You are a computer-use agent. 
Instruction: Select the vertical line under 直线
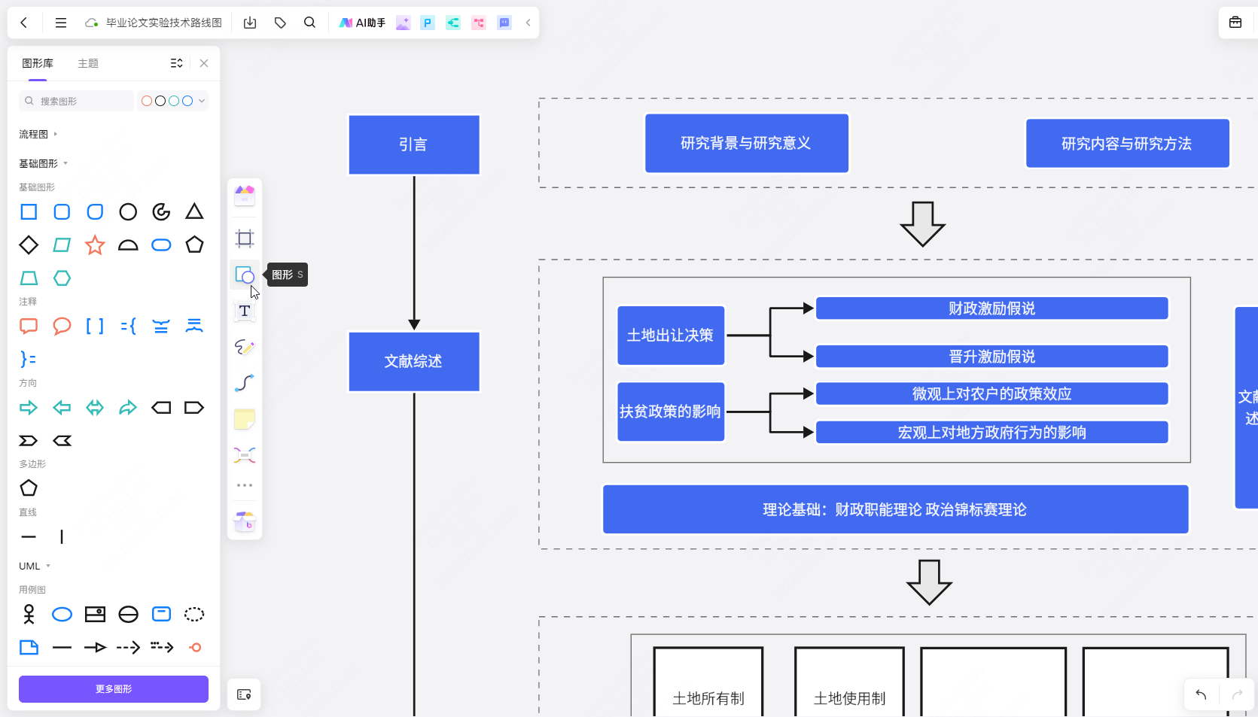click(x=62, y=537)
